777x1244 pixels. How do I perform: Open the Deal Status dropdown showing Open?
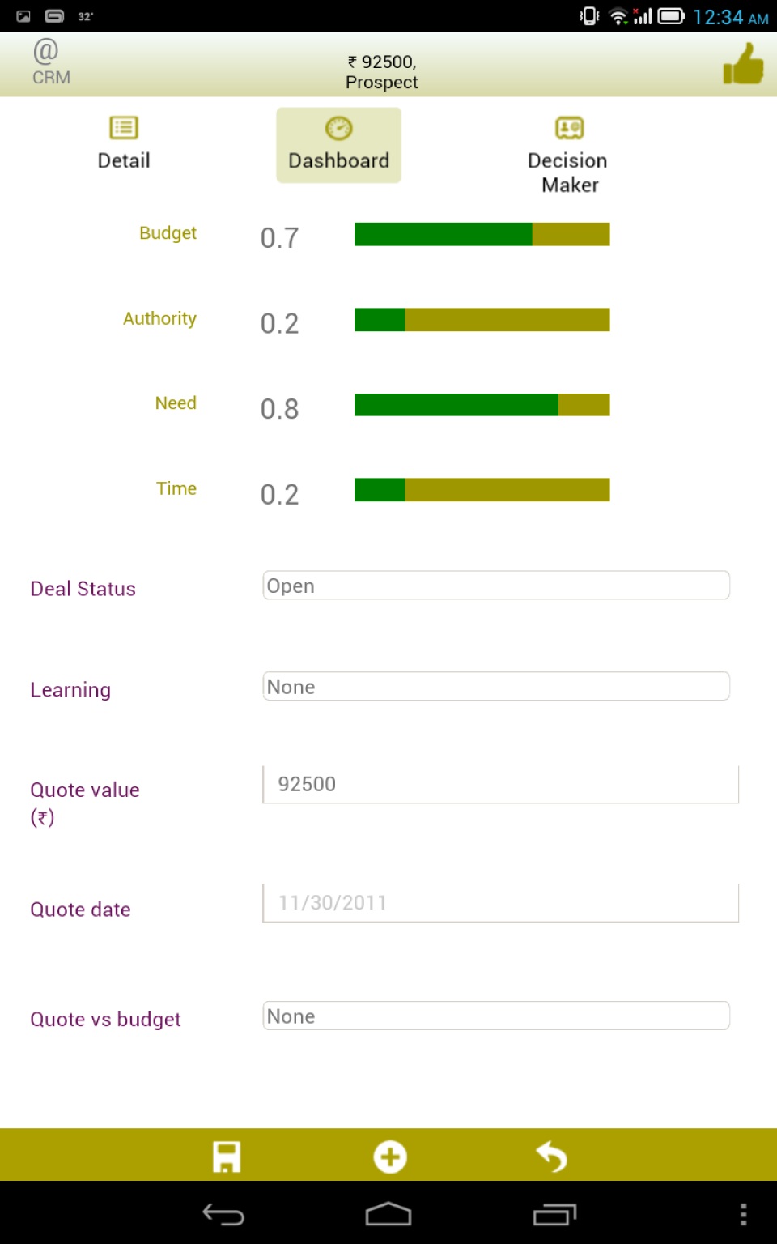[x=496, y=586]
